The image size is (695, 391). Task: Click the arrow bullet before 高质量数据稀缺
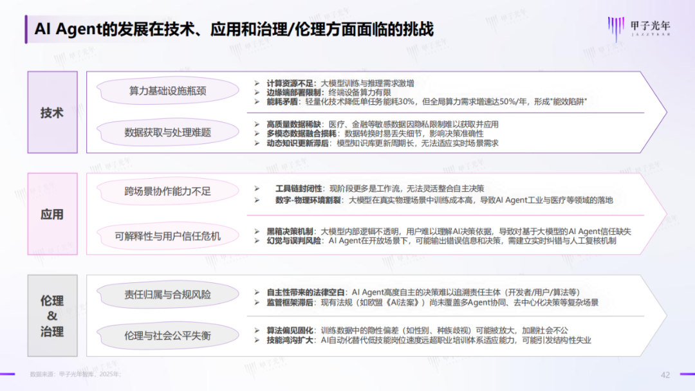[257, 124]
